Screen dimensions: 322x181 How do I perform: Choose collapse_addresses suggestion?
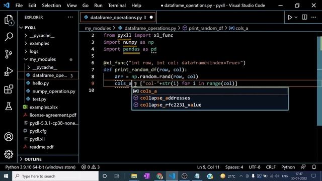[210, 98]
